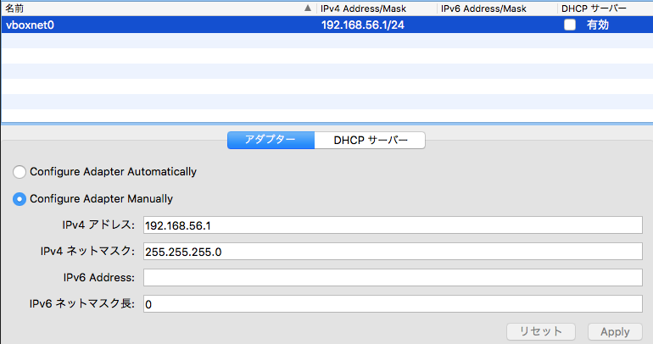653x344 pixels.
Task: Select Configure Adapter Automatically radio button
Action: click(x=20, y=172)
